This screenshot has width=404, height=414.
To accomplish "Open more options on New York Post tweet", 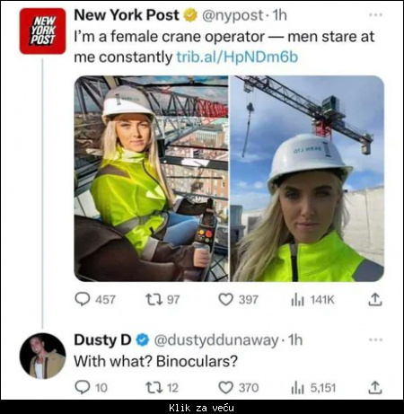I will (376, 14).
